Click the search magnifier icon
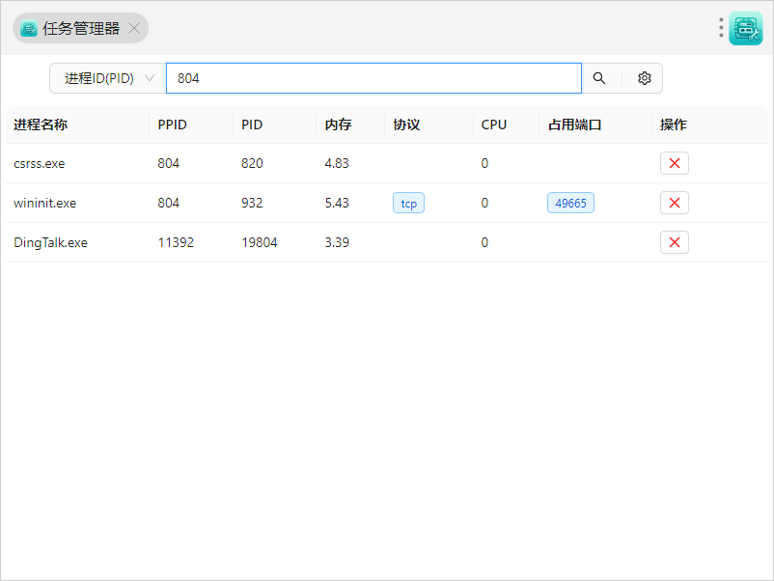 coord(598,78)
